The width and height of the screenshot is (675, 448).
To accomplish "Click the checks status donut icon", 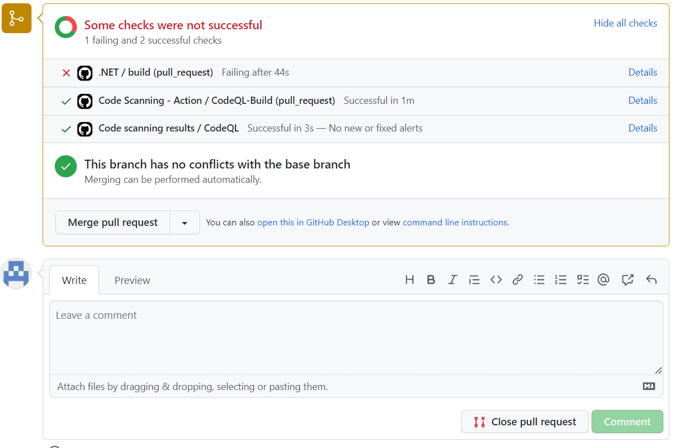I will point(66,27).
